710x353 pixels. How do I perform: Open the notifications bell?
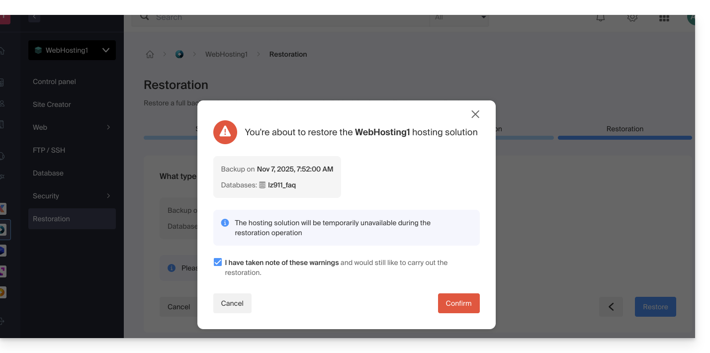[x=601, y=18]
